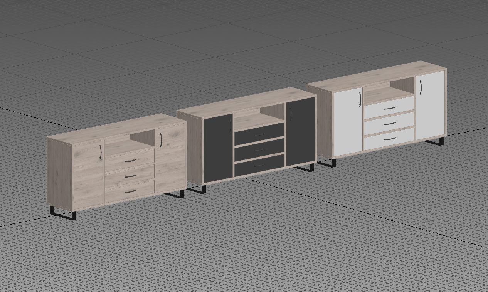
Task: Pick the middle drawer of the wood sideboard
Action: (130, 176)
